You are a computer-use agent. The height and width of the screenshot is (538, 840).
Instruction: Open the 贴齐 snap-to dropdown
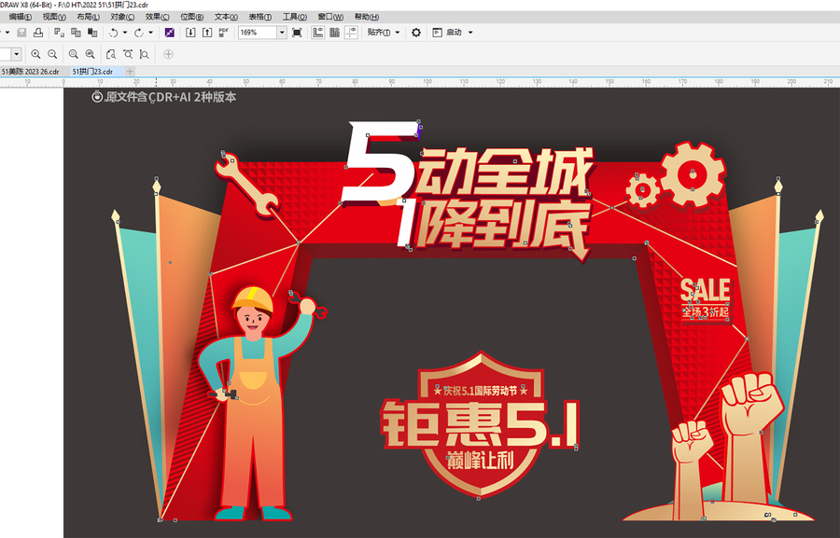point(383,33)
